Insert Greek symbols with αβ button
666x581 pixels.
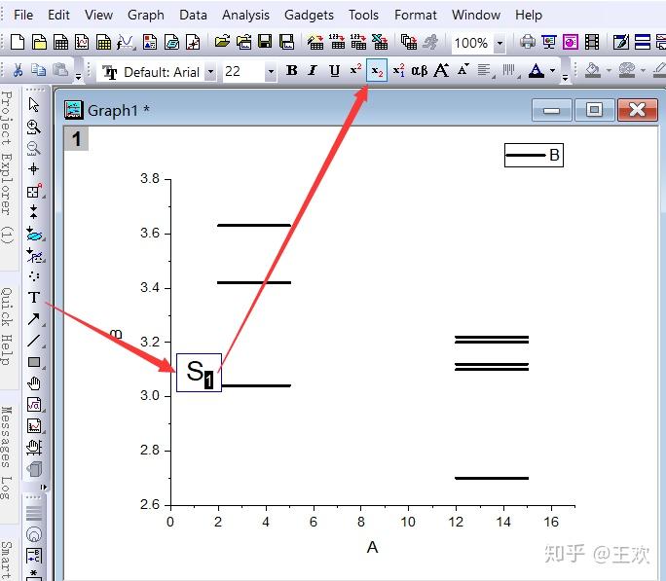[x=420, y=70]
